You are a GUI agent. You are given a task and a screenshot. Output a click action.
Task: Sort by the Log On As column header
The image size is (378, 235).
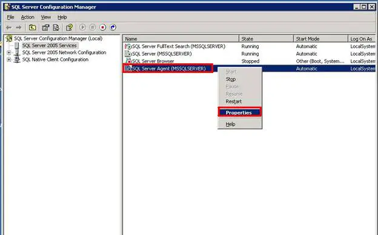pyautogui.click(x=362, y=39)
